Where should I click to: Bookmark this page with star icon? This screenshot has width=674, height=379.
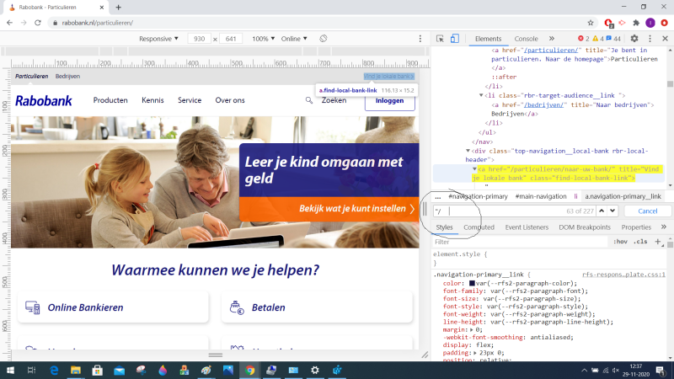[590, 22]
